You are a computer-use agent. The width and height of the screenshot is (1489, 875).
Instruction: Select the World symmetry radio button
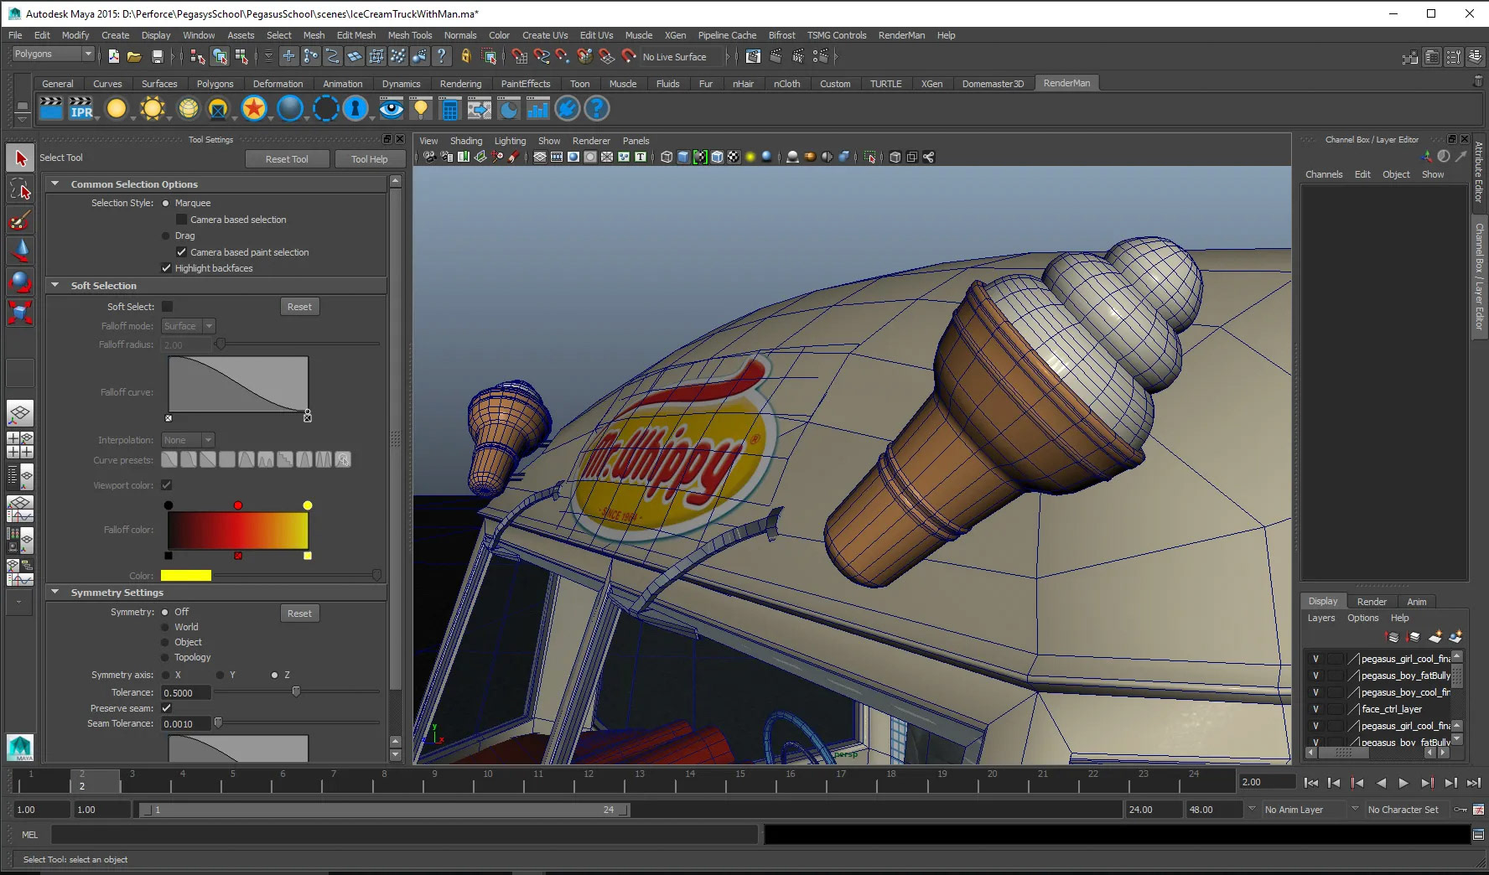[x=166, y=627]
